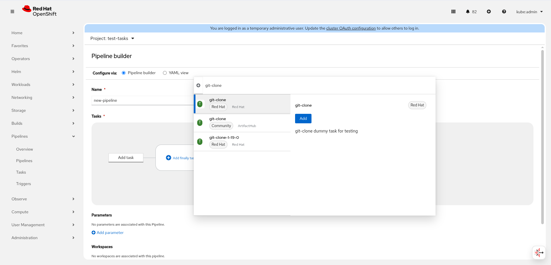This screenshot has height=265, width=551.
Task: Click the blue Add button for git-clone
Action: (x=303, y=118)
